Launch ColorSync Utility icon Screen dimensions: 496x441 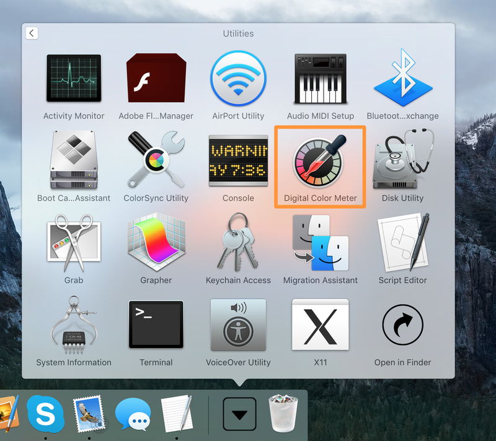pos(156,160)
